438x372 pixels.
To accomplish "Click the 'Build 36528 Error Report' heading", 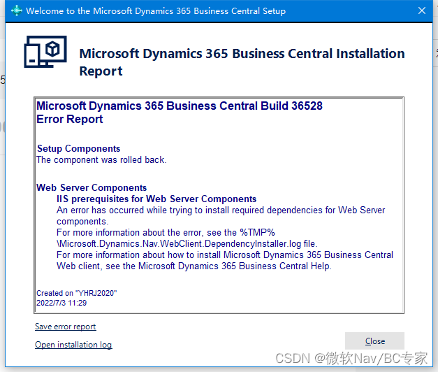I will coord(180,113).
